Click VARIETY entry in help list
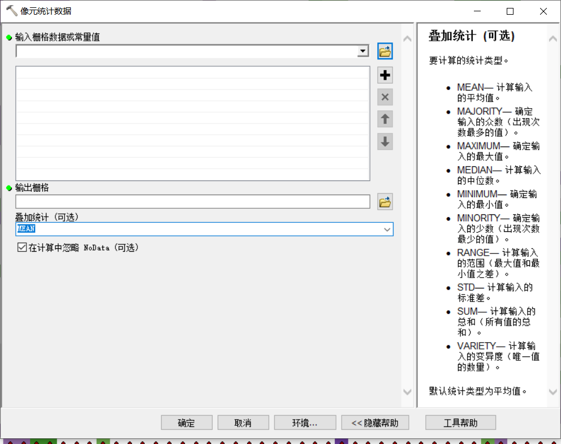 (x=498, y=356)
